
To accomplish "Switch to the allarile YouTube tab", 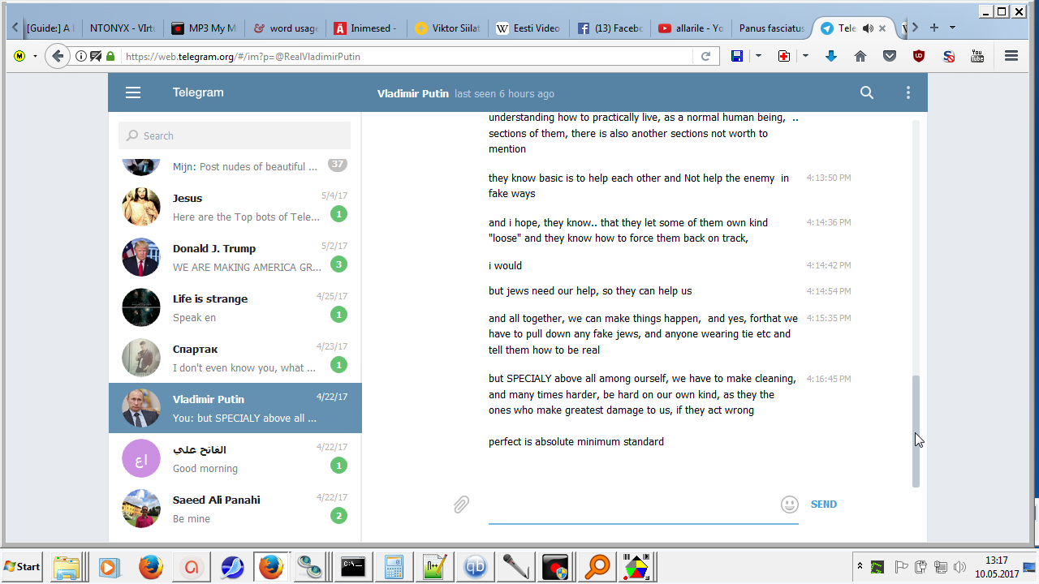I will pyautogui.click(x=691, y=28).
